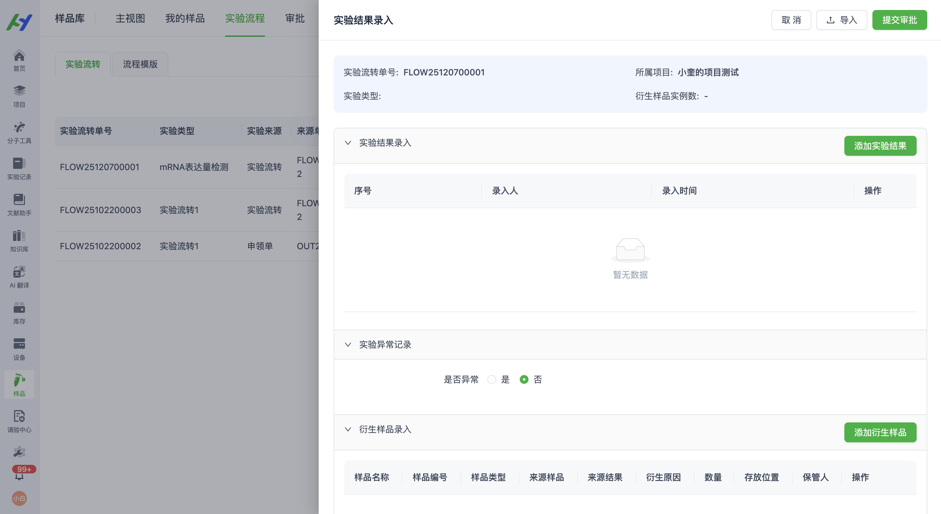The width and height of the screenshot is (941, 514).
Task: Open the 首页 home icon in sidebar
Action: (x=19, y=60)
